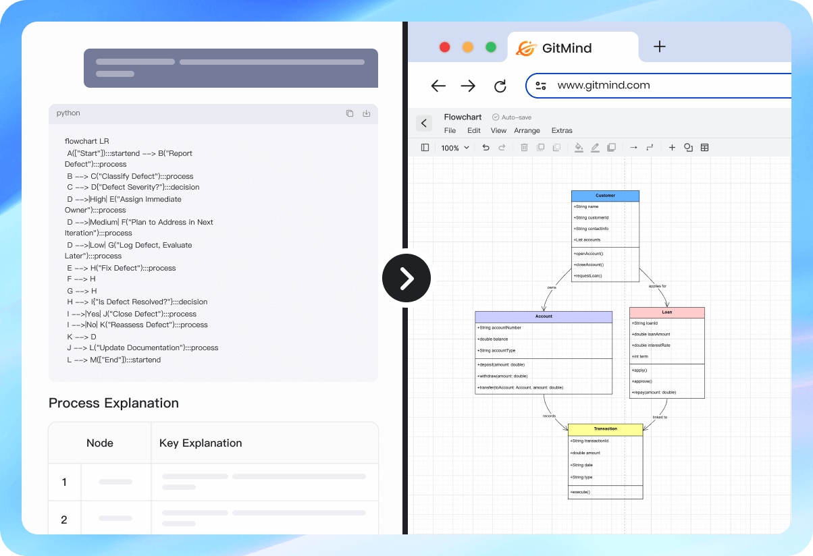
Task: Expand the slide-out panel arrow between sections
Action: tap(406, 278)
